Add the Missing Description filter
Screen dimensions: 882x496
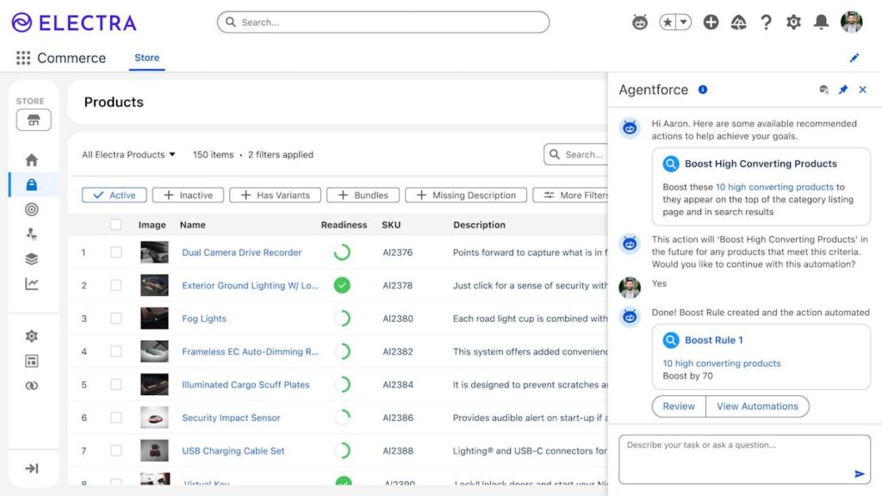466,195
